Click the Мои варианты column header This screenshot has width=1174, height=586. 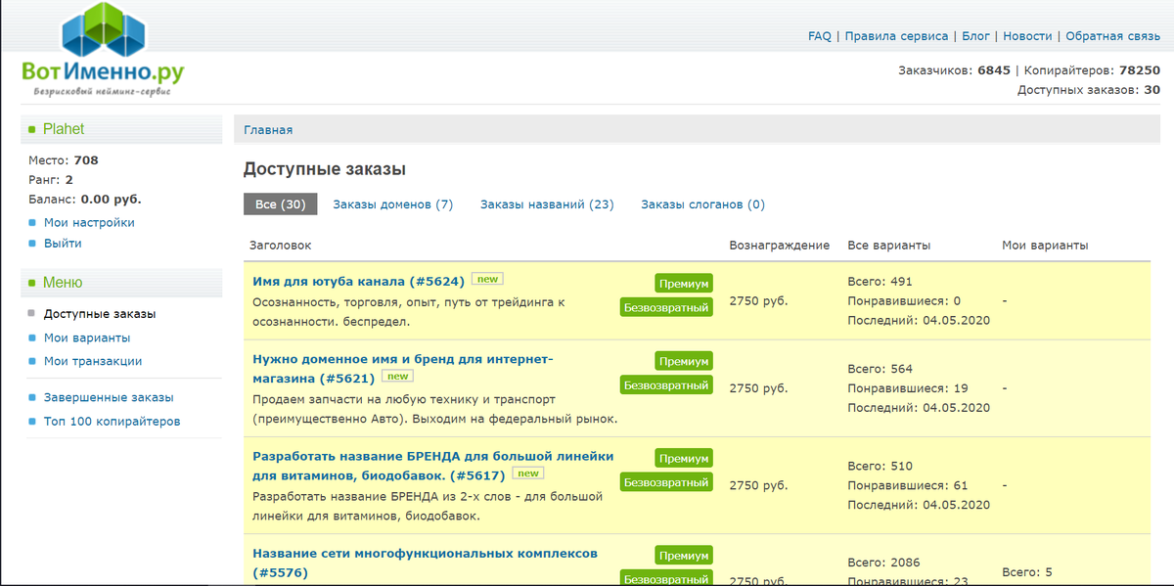1045,246
